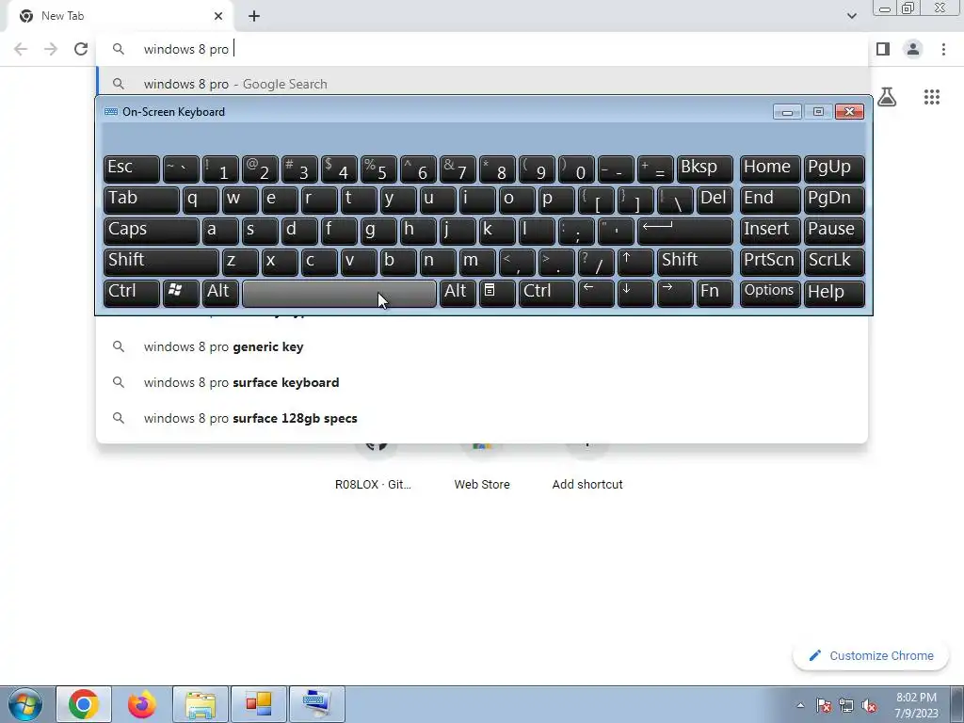Click the Insert key
Screen dimensions: 964x723
[x=770, y=231]
